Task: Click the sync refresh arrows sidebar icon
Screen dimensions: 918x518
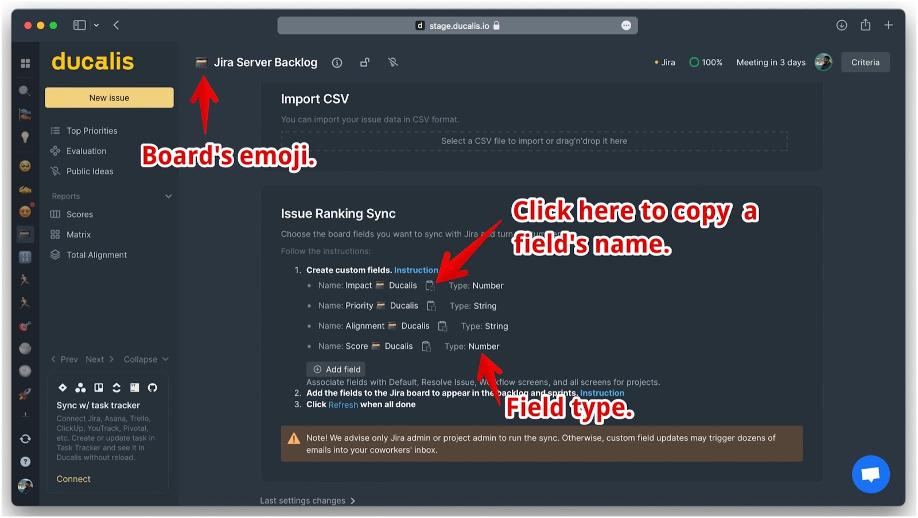Action: click(25, 439)
